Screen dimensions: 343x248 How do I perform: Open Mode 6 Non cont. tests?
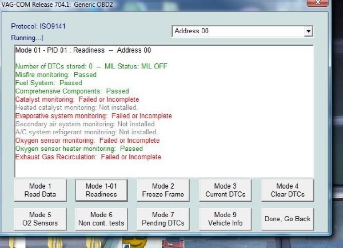(x=101, y=219)
